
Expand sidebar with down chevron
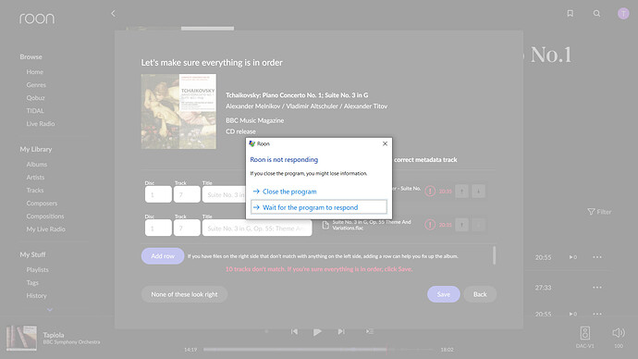pos(50,310)
